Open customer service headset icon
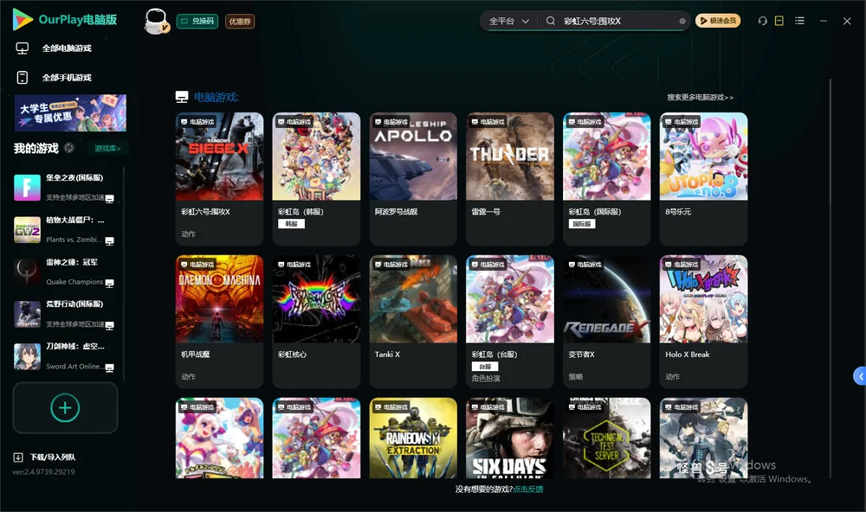Viewport: 866px width, 512px height. point(762,21)
